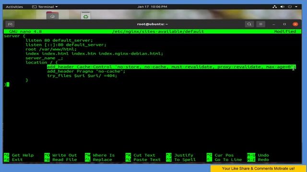Click the GNU nano 4.8 label

click(x=25, y=32)
